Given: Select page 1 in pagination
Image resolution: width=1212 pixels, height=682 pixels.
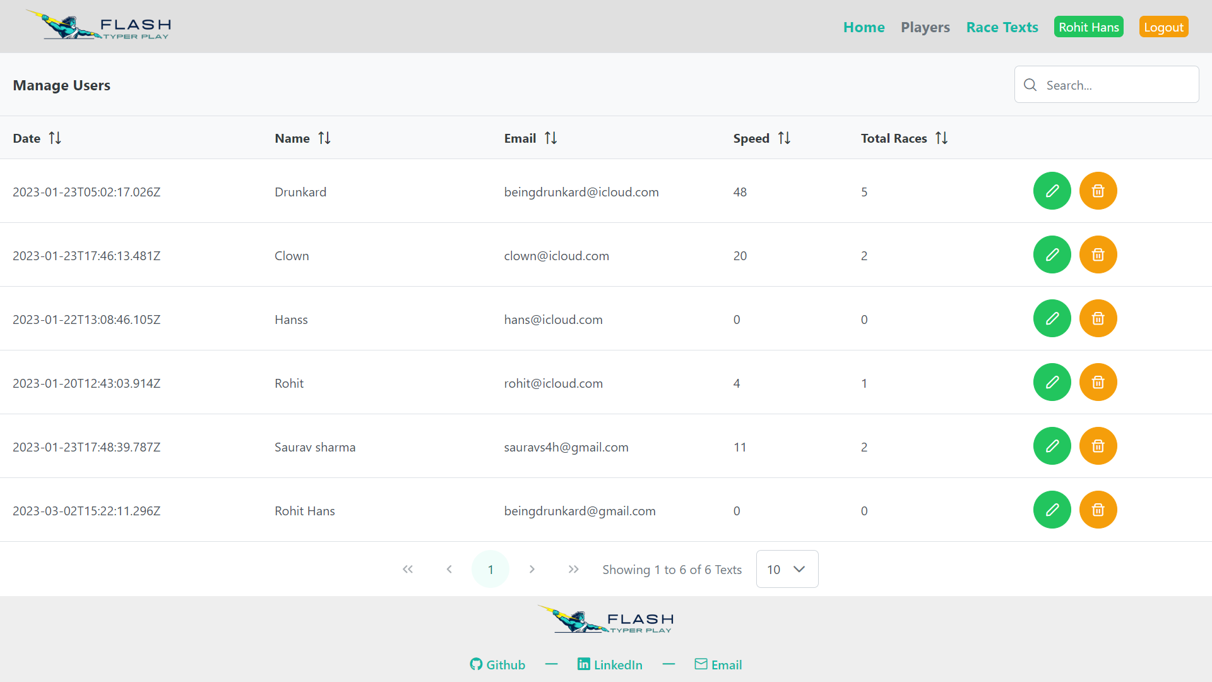Looking at the screenshot, I should [x=490, y=569].
